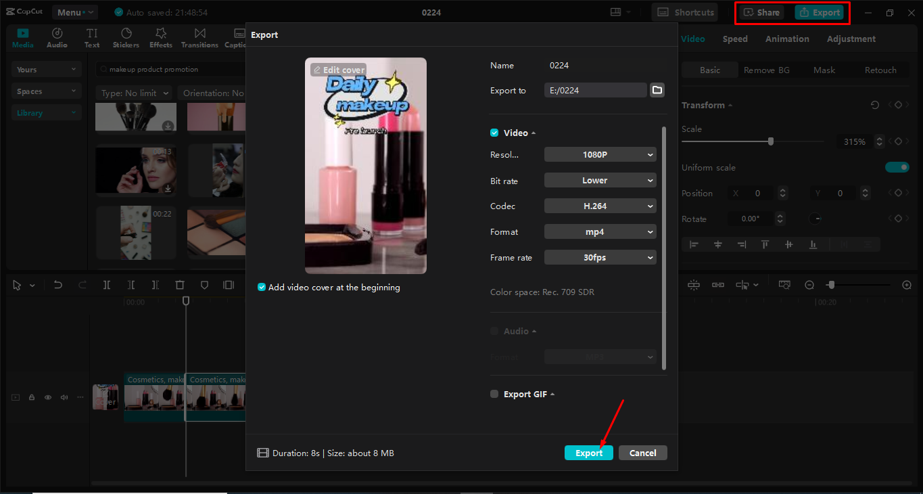Select the Split tool in the timeline toolbar

(x=107, y=285)
